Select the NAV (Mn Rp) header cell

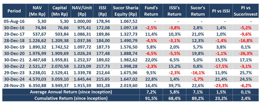click(37, 11)
